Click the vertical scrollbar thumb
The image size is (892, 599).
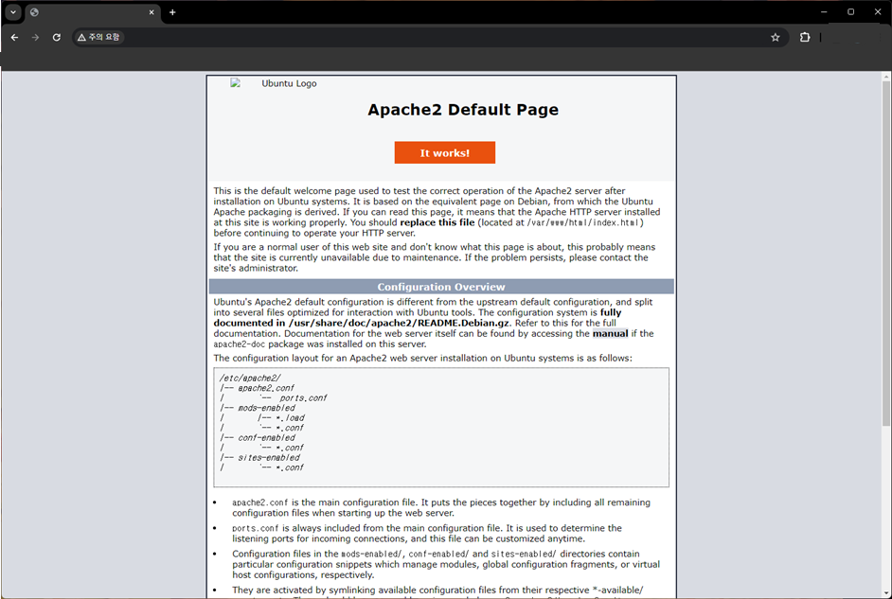pos(885,253)
